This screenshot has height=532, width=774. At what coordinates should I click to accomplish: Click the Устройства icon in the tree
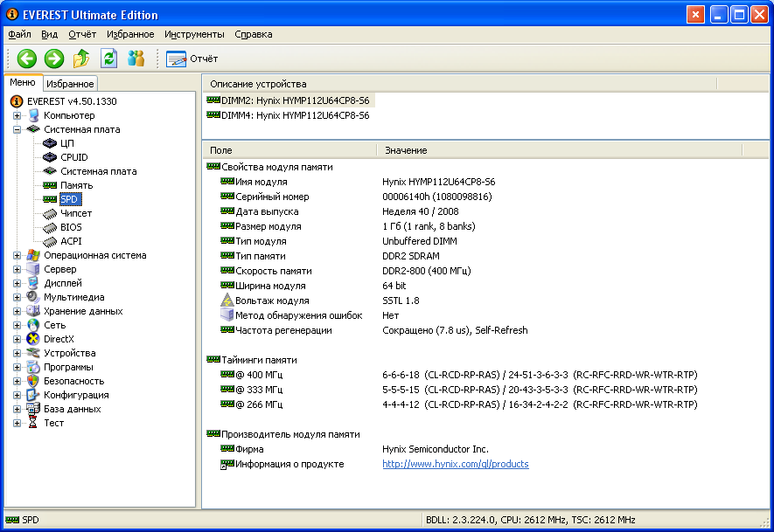pos(33,353)
